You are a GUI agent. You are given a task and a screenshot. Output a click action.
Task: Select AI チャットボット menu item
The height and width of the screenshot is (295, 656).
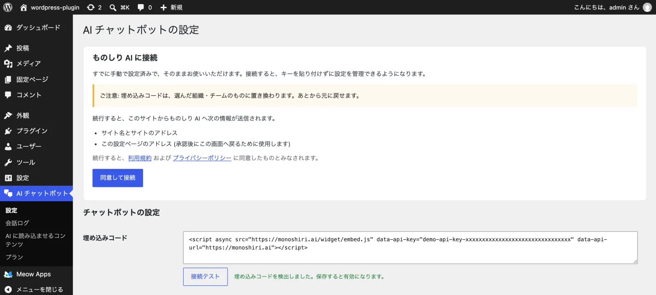pyautogui.click(x=36, y=193)
